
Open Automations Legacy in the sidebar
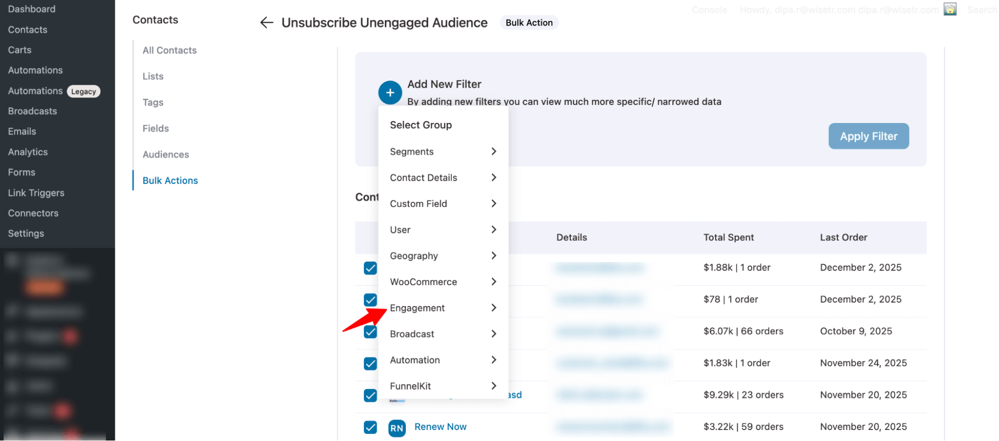point(54,91)
